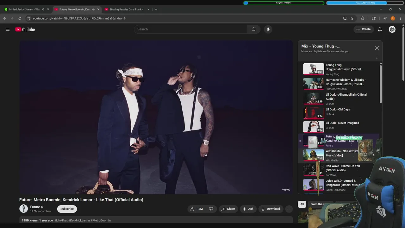The width and height of the screenshot is (405, 228).
Task: Close the Mix playlist panel
Action: pyautogui.click(x=377, y=48)
